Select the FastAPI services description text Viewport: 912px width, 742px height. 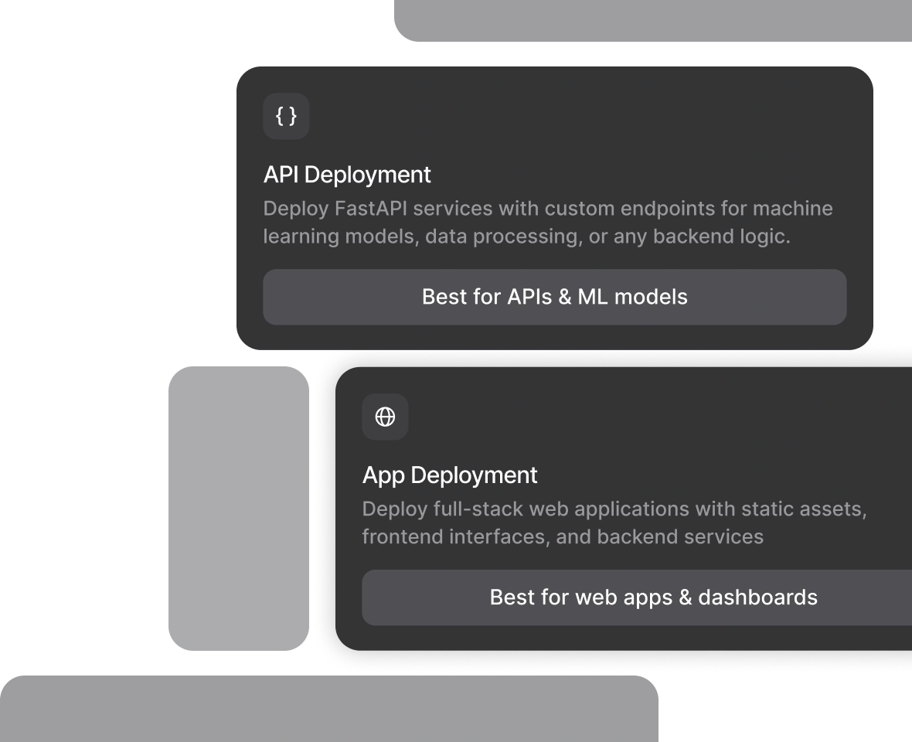(x=547, y=222)
